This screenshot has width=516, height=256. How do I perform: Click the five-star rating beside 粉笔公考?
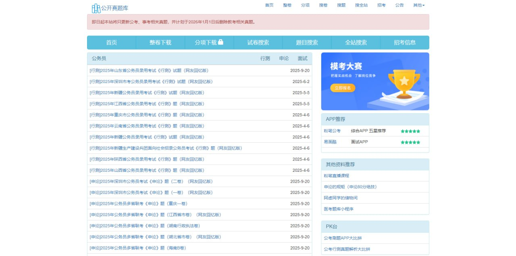(x=410, y=131)
